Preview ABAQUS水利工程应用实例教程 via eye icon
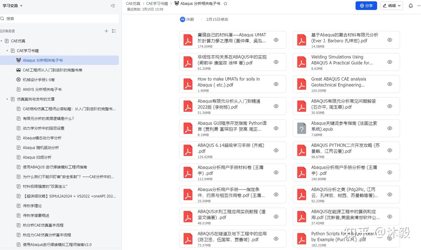 tap(276, 217)
